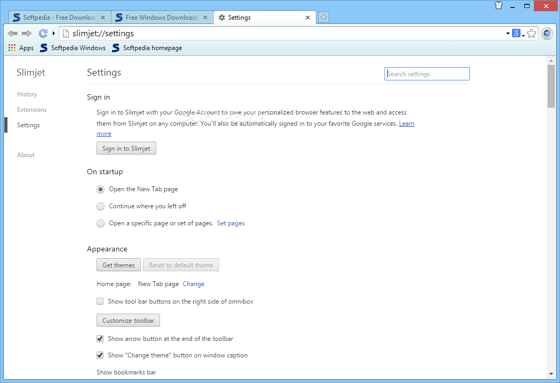Go back with the back arrow
This screenshot has height=383, width=560.
(12, 34)
